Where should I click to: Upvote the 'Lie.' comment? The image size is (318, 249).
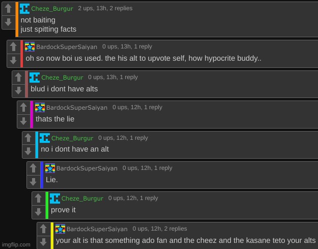tap(33, 168)
